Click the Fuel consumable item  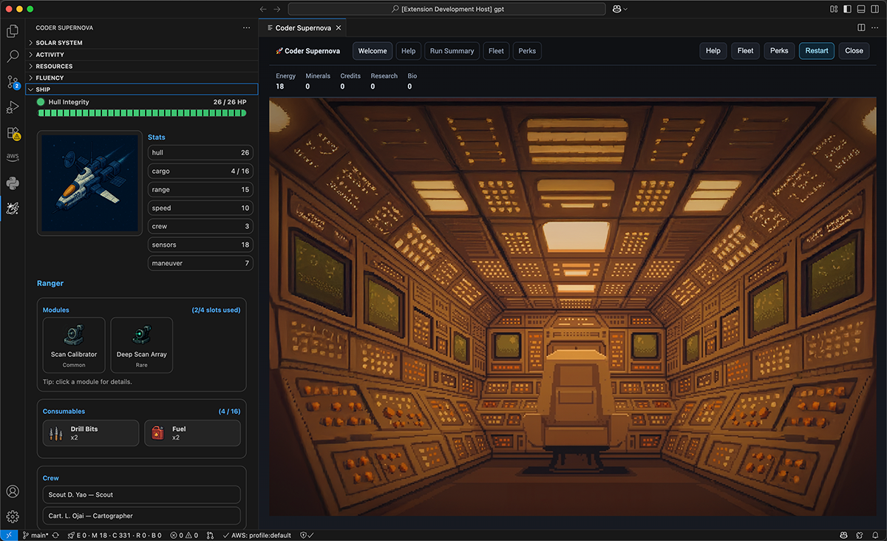pyautogui.click(x=192, y=433)
